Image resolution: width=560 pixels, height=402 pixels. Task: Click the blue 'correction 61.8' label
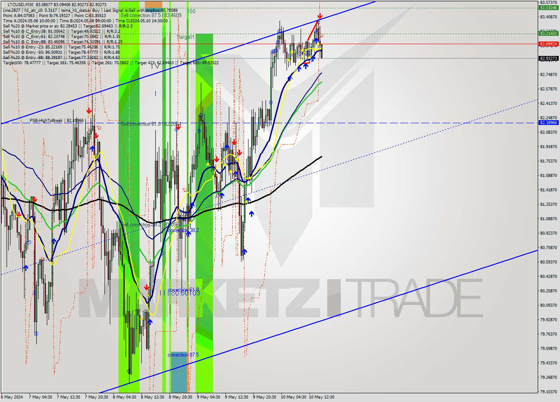coord(183,290)
